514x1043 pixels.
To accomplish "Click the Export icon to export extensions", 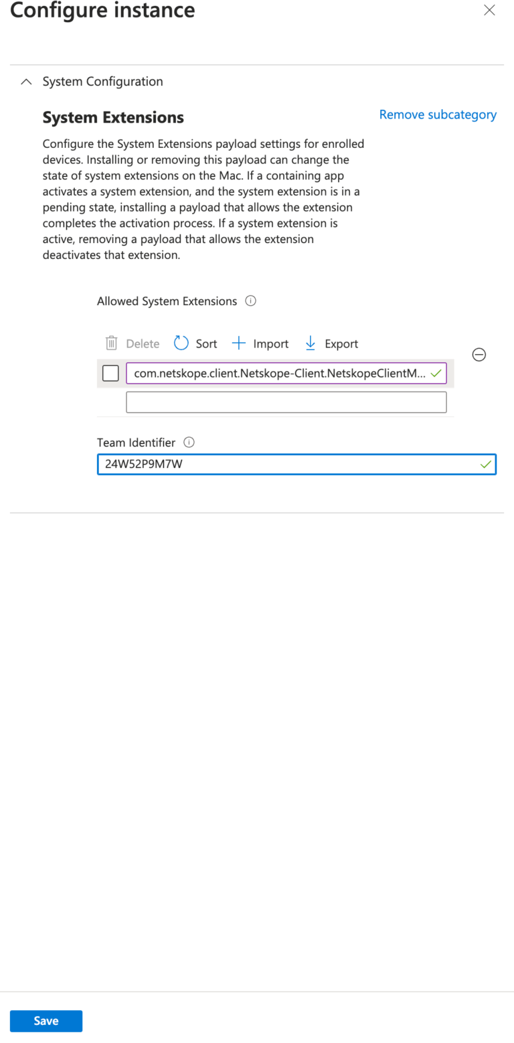I will tap(311, 343).
